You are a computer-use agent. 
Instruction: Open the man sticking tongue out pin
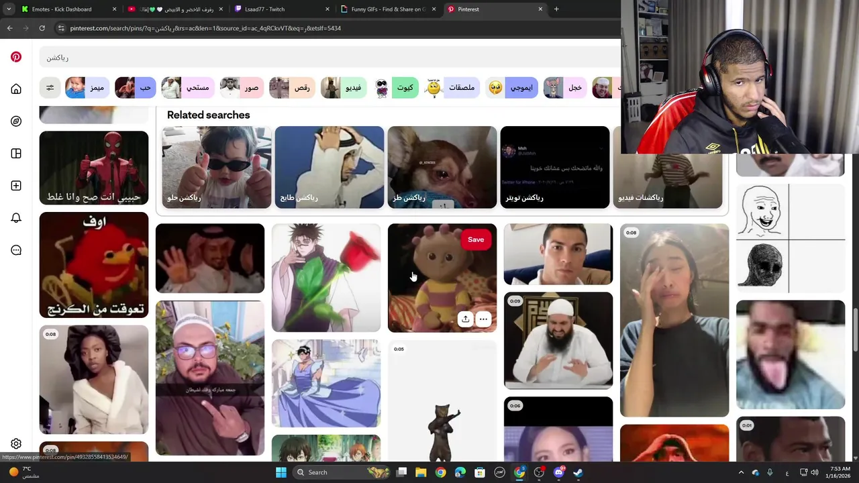tap(791, 355)
